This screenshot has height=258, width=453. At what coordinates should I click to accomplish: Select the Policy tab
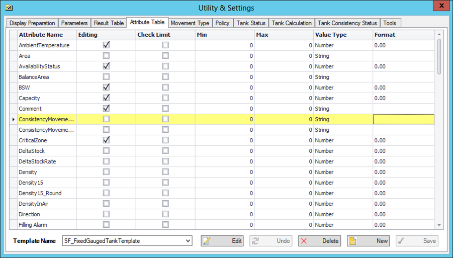(x=222, y=23)
